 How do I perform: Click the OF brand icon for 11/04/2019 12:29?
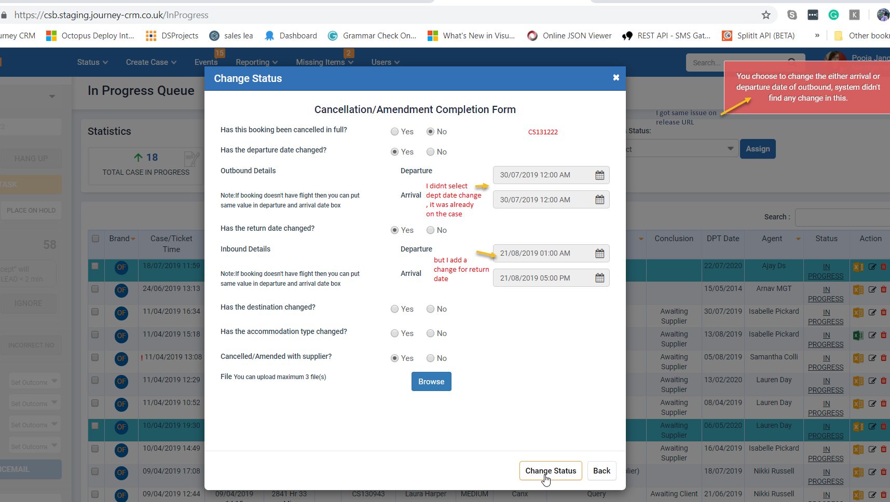[x=121, y=382]
